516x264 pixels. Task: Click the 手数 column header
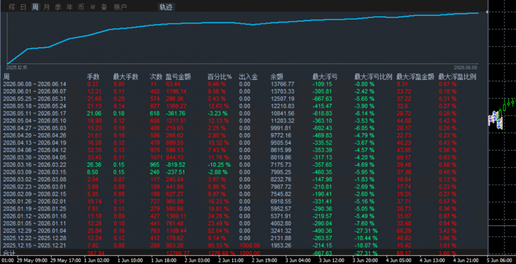[x=93, y=77]
